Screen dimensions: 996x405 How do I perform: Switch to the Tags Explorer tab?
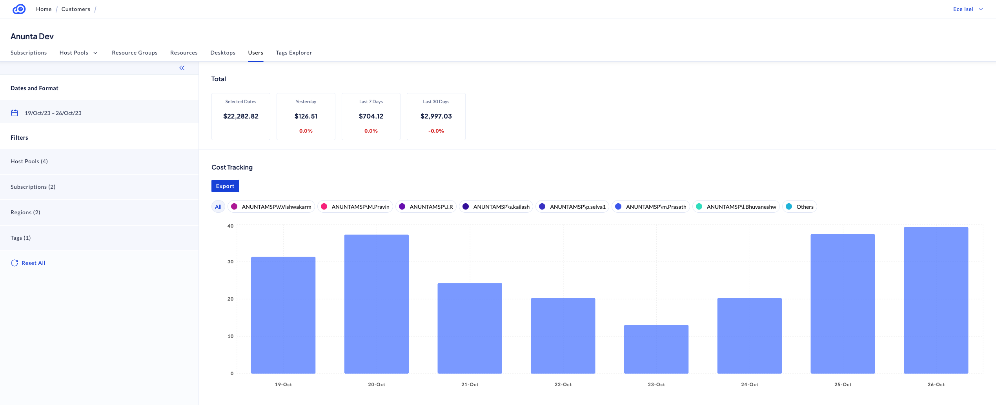293,53
